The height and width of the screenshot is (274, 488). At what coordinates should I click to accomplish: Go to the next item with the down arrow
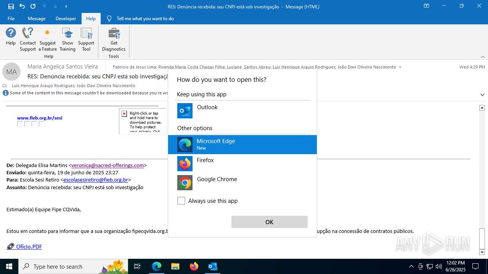(55, 6)
